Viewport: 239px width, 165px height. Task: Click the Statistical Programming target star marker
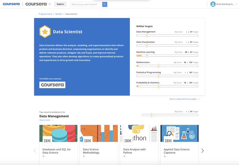[x=159, y=76]
